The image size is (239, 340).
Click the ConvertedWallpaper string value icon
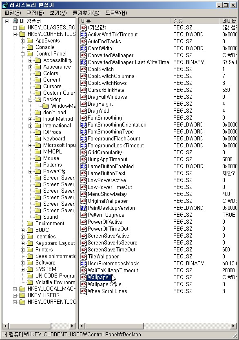point(84,55)
